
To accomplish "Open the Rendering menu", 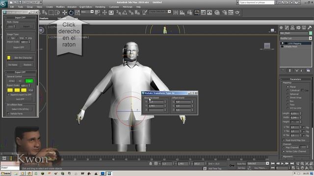I will pyautogui.click(x=100, y=7).
